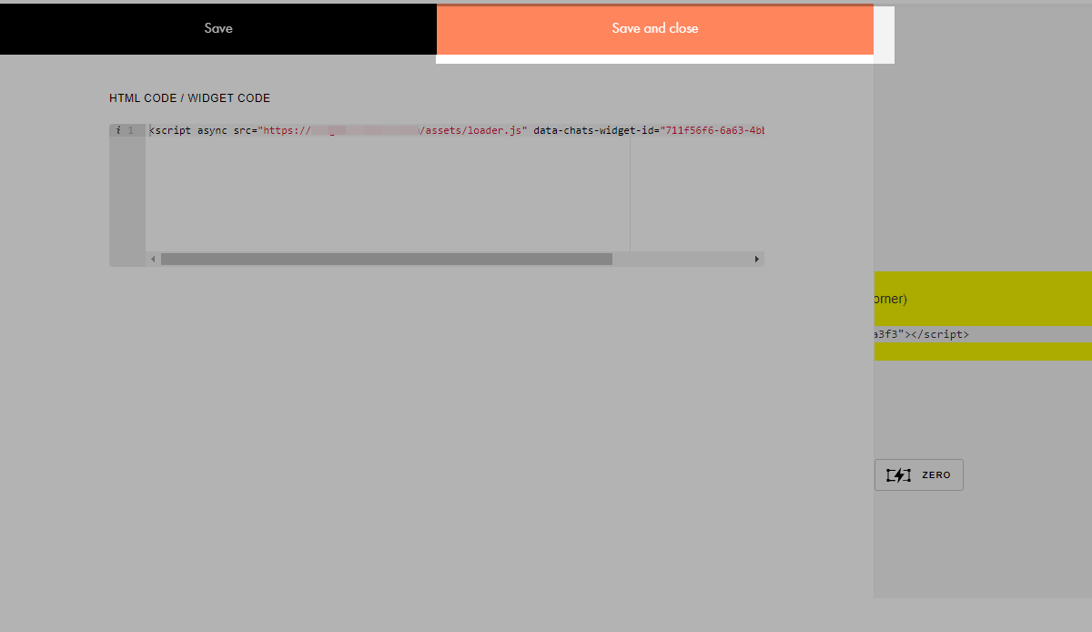This screenshot has width=1092, height=632.
Task: Select line number 1 in the gutter
Action: coord(131,131)
